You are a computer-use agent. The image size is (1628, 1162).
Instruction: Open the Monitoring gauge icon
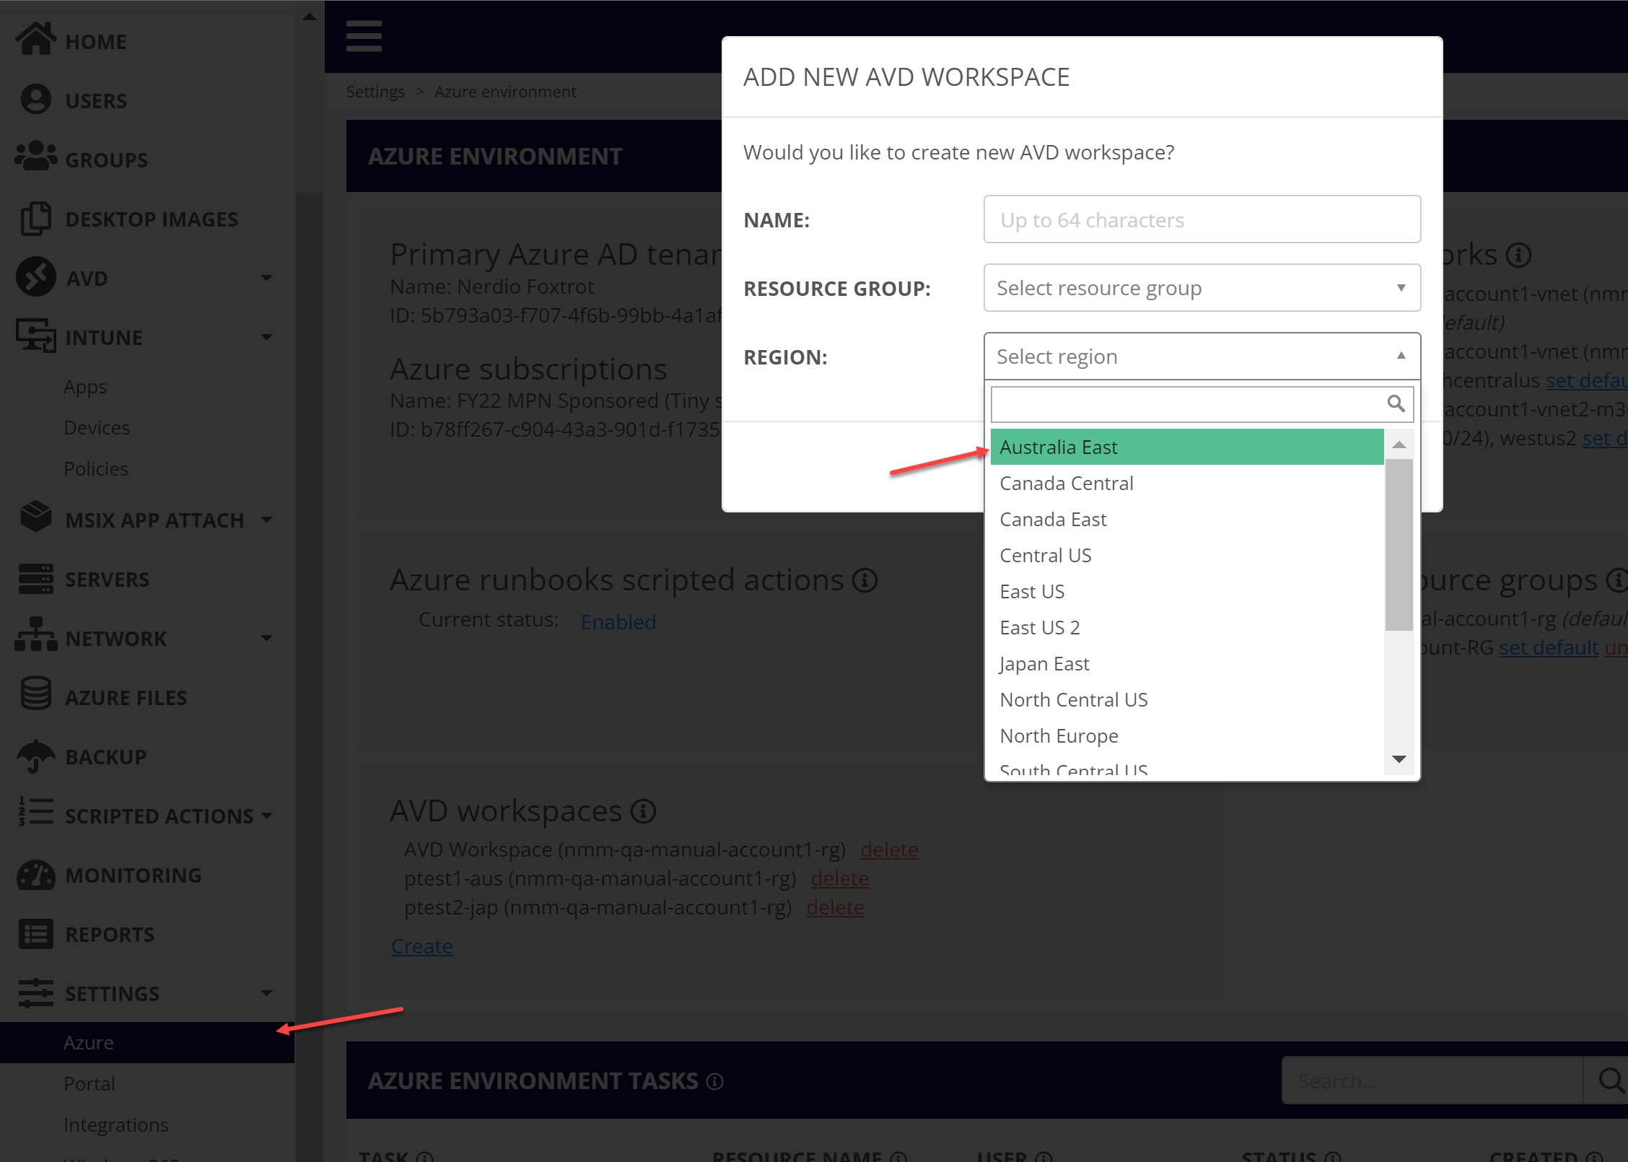(x=35, y=875)
